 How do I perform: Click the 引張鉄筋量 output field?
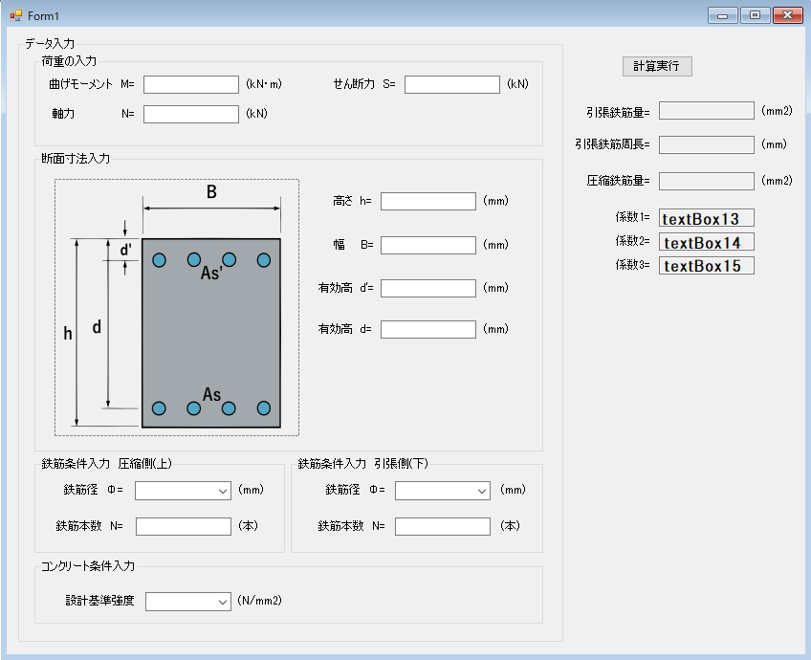point(707,111)
